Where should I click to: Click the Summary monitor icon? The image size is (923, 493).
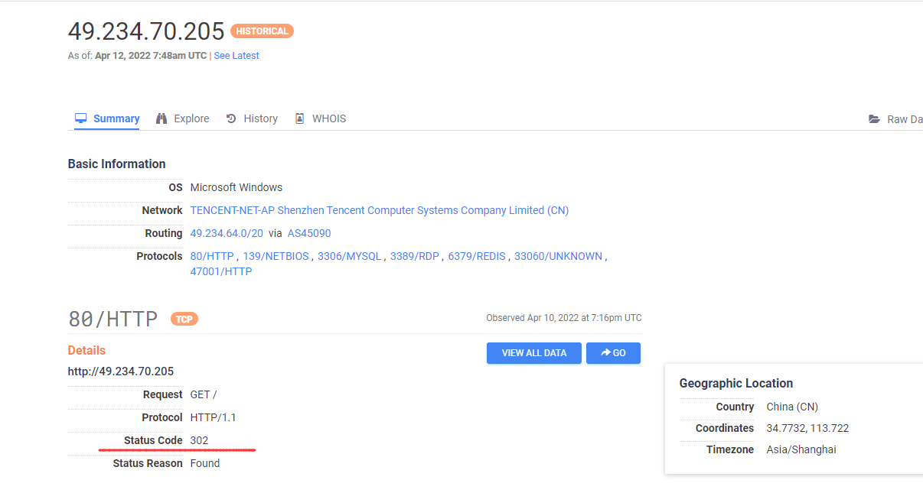(x=80, y=118)
